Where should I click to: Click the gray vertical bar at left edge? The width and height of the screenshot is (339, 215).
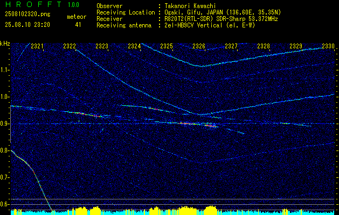pos(11,124)
